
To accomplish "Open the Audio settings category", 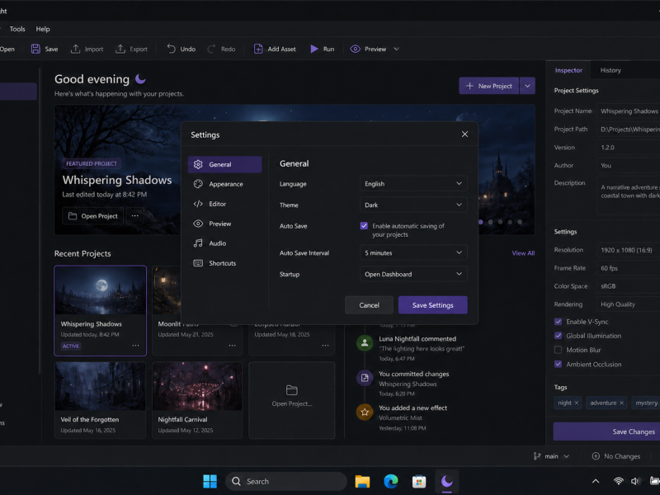I will [x=224, y=243].
